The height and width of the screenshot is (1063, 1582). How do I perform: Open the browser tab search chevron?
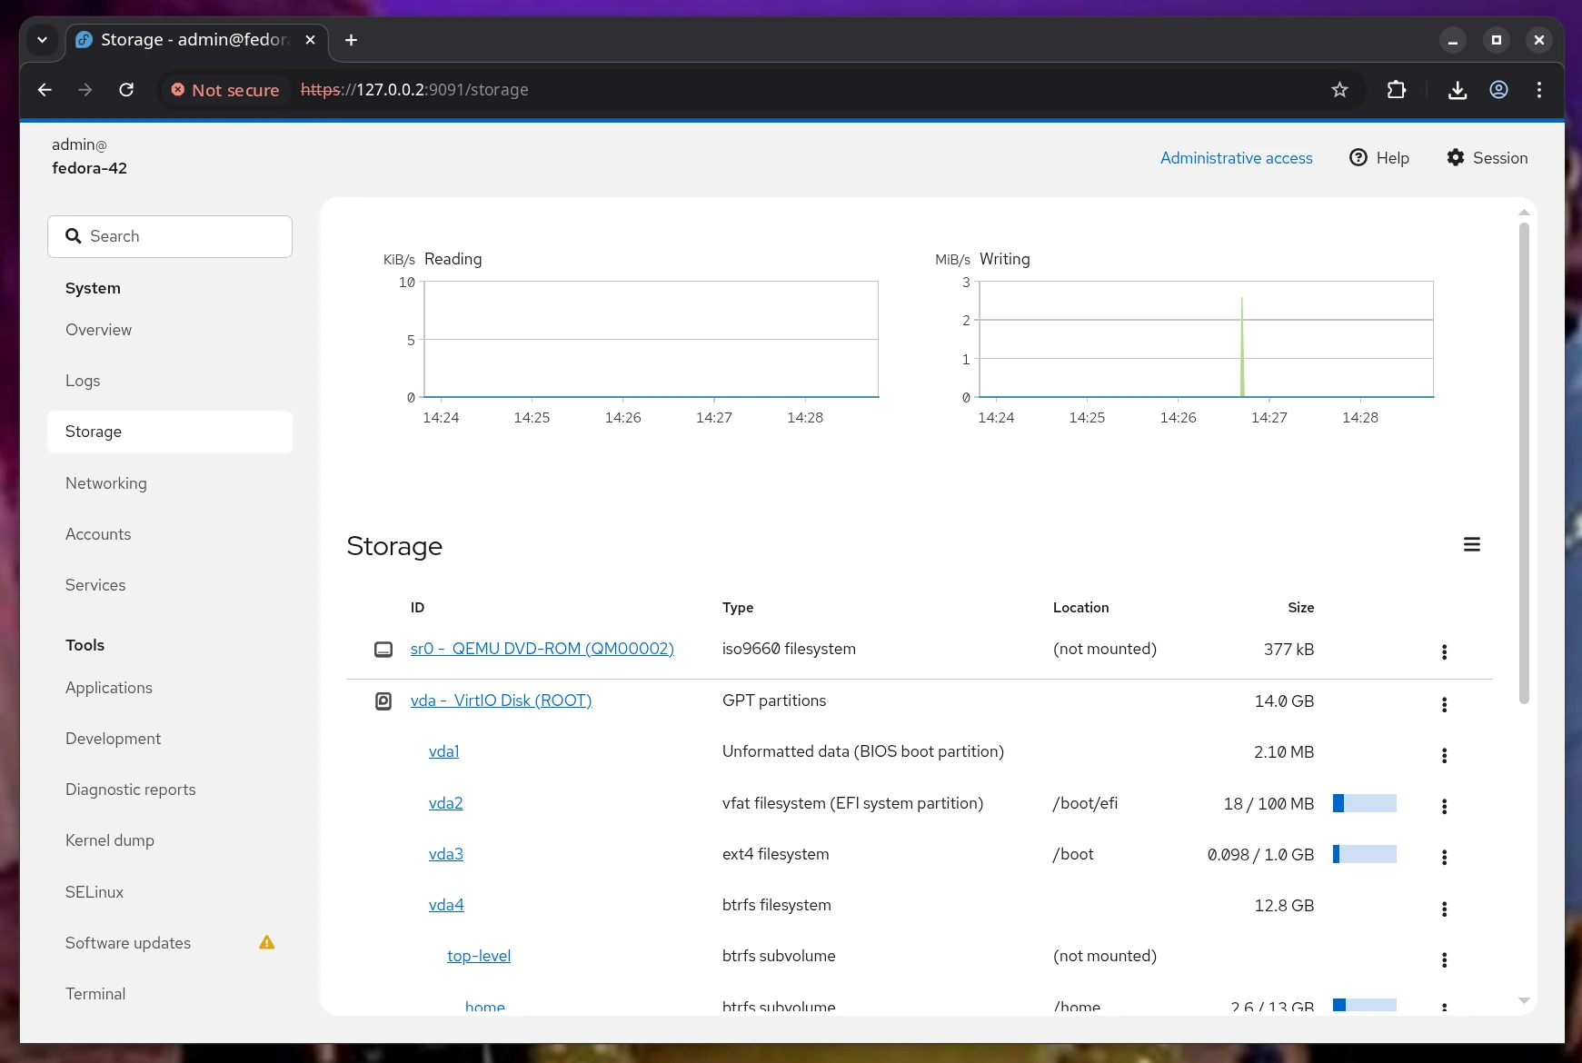click(x=43, y=40)
